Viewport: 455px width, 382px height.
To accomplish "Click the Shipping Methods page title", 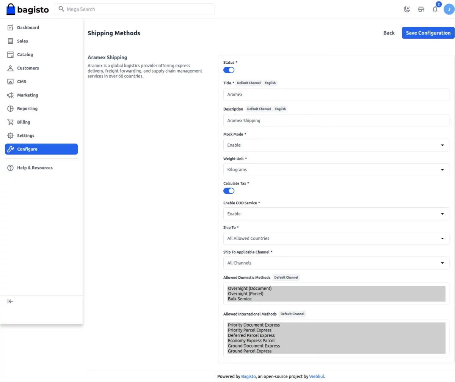I will pyautogui.click(x=114, y=33).
